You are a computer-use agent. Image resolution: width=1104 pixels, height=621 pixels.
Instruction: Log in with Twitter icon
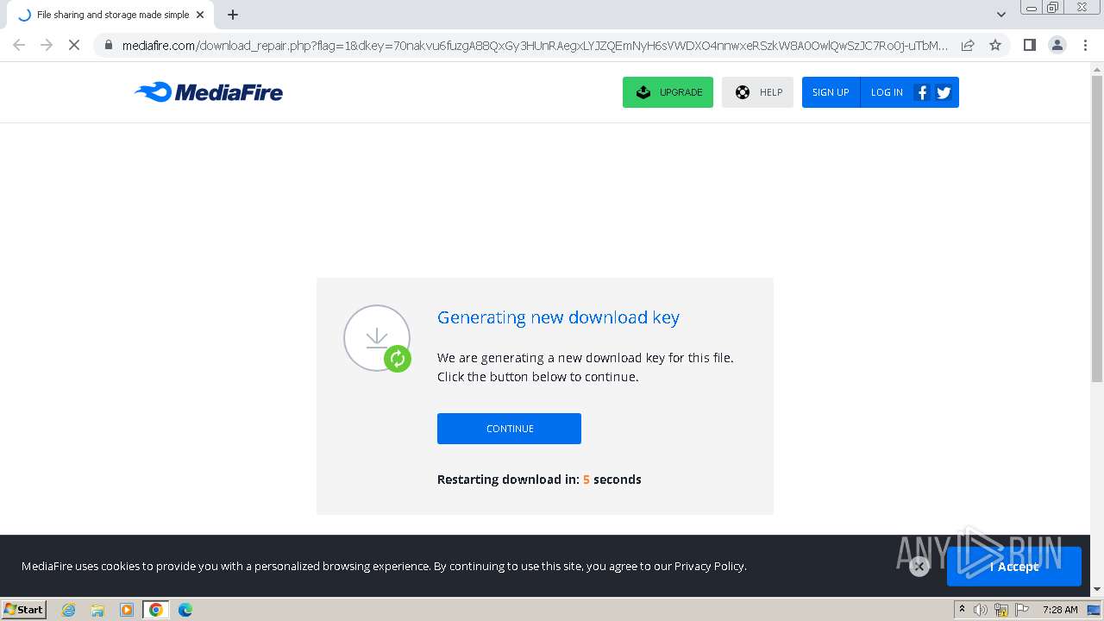tap(944, 92)
